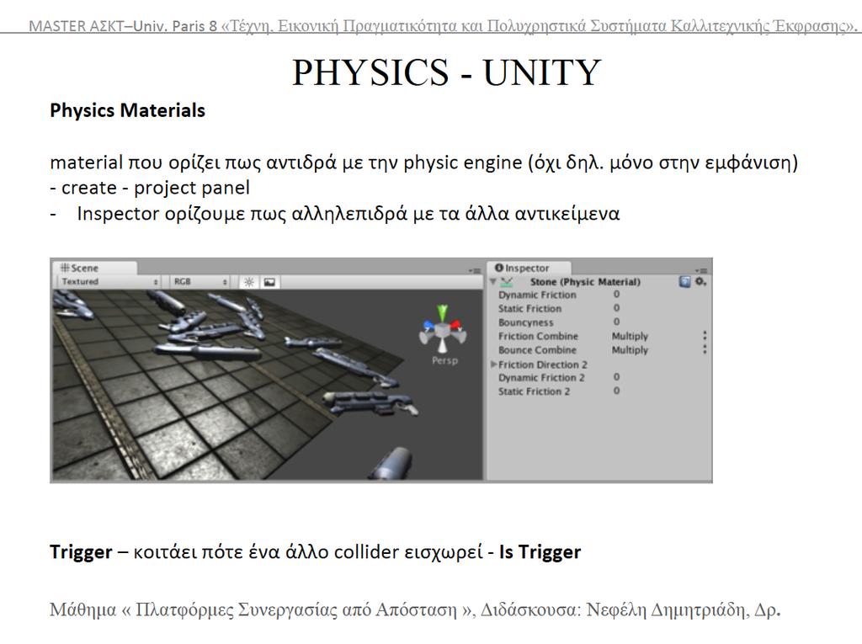The height and width of the screenshot is (644, 862).
Task: Click the PHYSICS - UNITY slide title
Action: click(446, 72)
